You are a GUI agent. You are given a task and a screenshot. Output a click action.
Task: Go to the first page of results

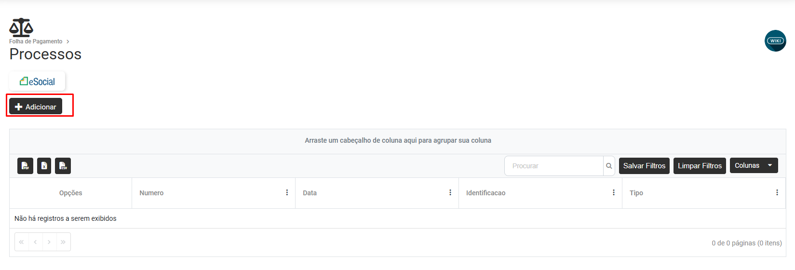point(22,242)
